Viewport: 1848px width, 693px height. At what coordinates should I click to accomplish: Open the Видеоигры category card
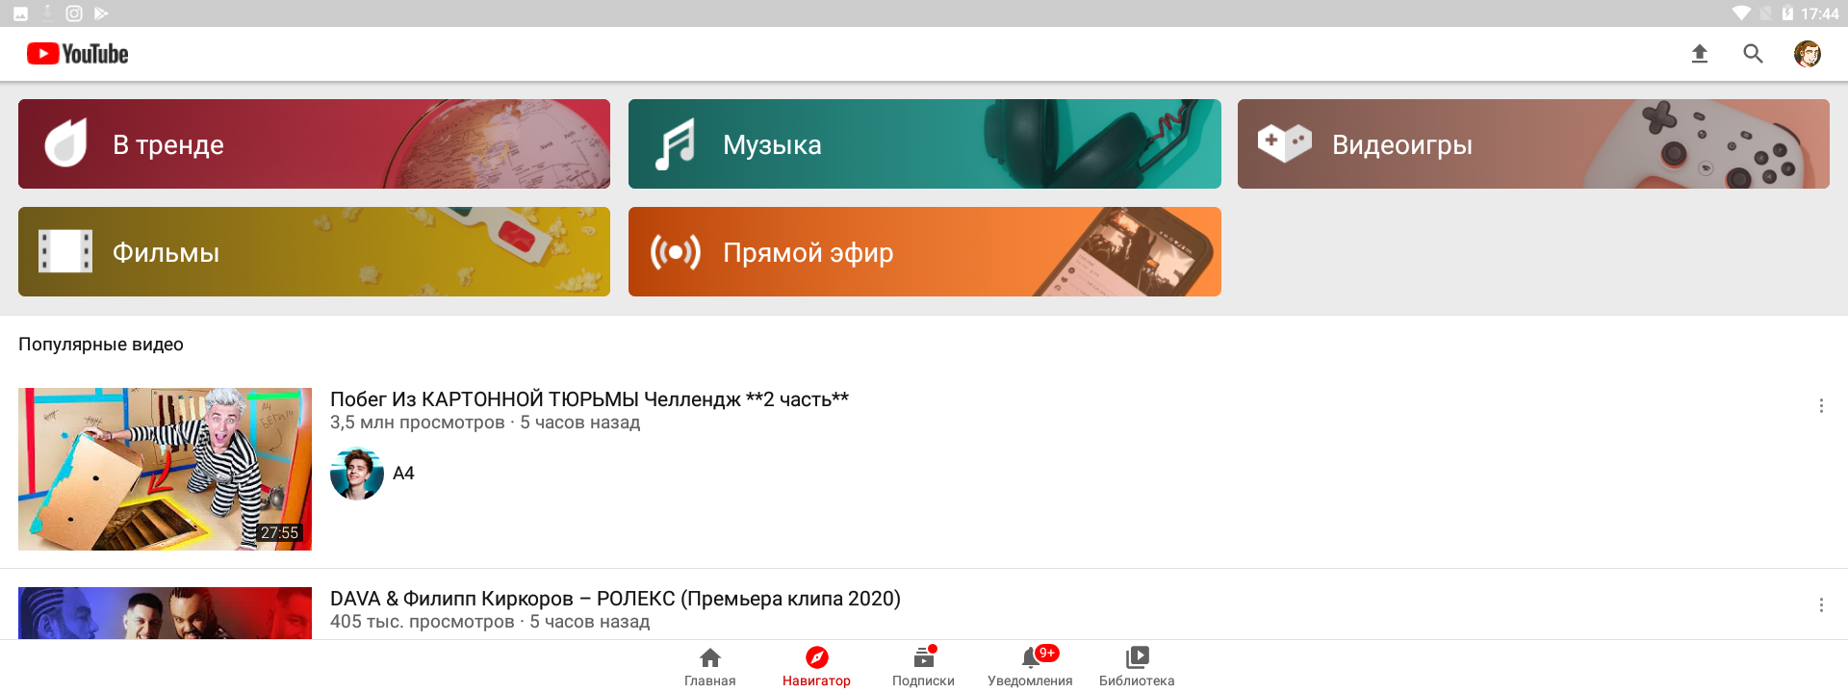coord(1533,144)
